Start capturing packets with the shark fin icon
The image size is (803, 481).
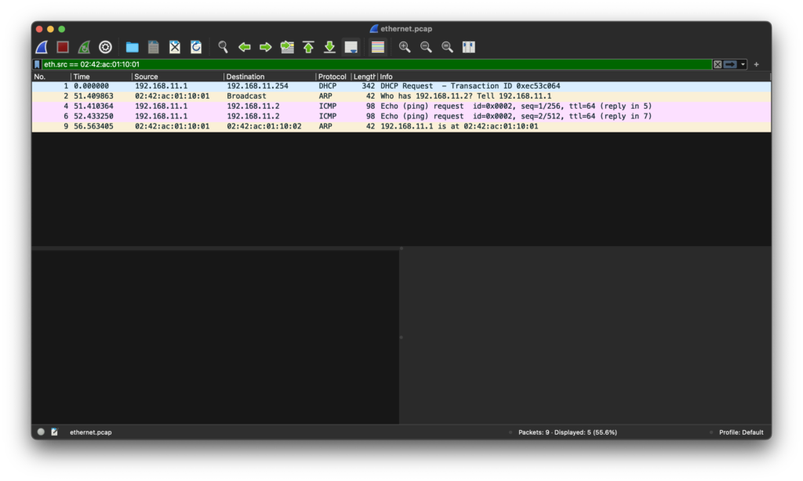42,47
